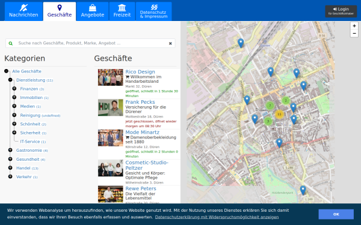Click the Frank Pecks HDI thumbnail
This screenshot has width=361, height=225.
111,107
